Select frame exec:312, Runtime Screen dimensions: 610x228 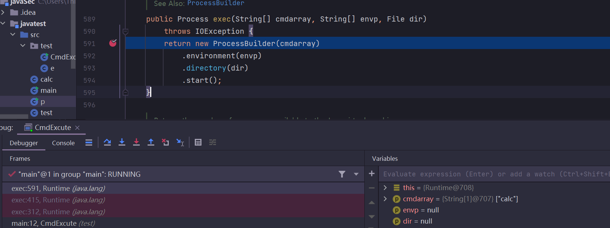183,212
